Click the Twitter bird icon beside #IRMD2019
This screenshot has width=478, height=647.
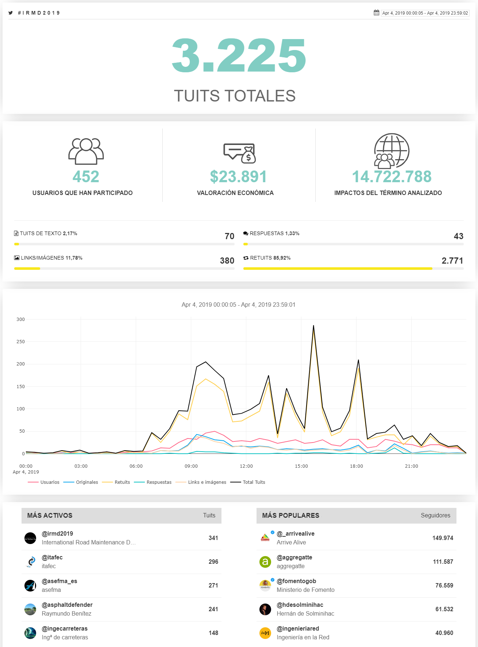11,13
